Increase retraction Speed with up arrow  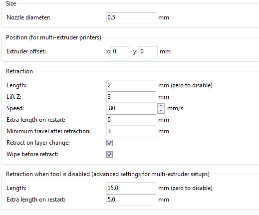click(x=161, y=106)
